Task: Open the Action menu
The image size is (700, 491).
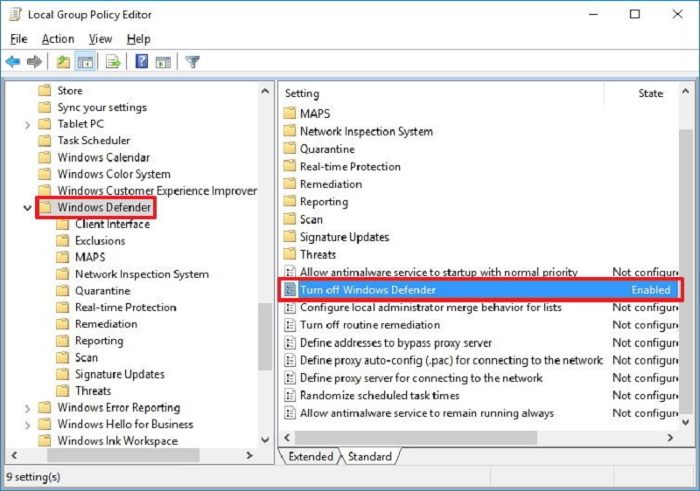Action: tap(58, 38)
